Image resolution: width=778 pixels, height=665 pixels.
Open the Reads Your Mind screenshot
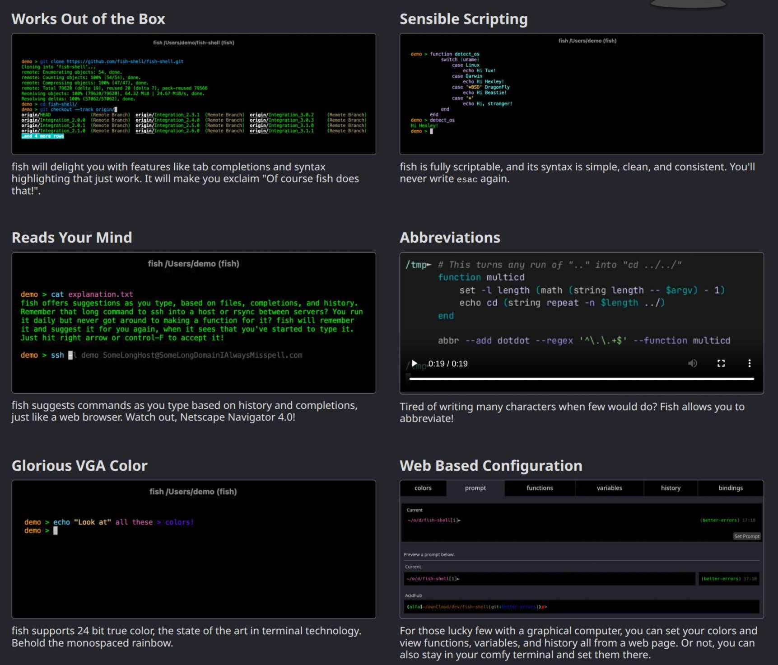click(x=194, y=323)
